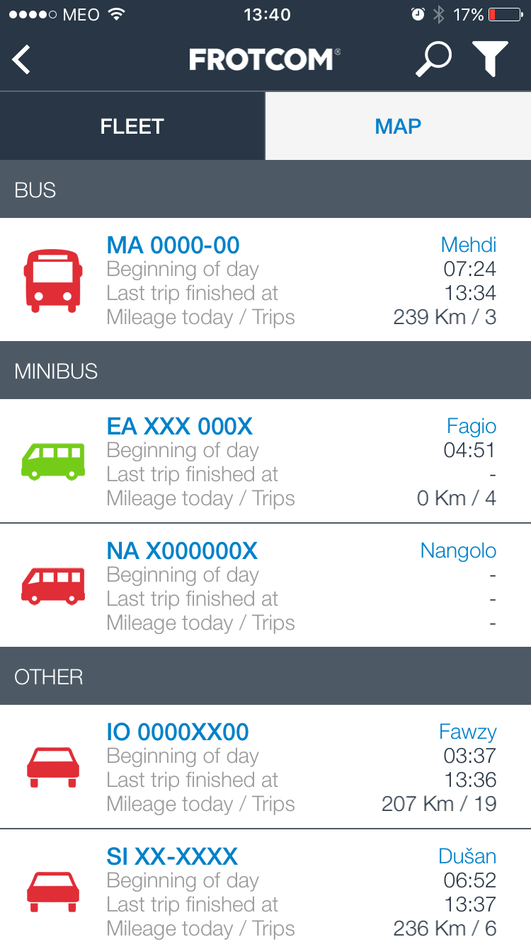531x944 pixels.
Task: Tap the MINIBUS section header
Action: [x=265, y=371]
